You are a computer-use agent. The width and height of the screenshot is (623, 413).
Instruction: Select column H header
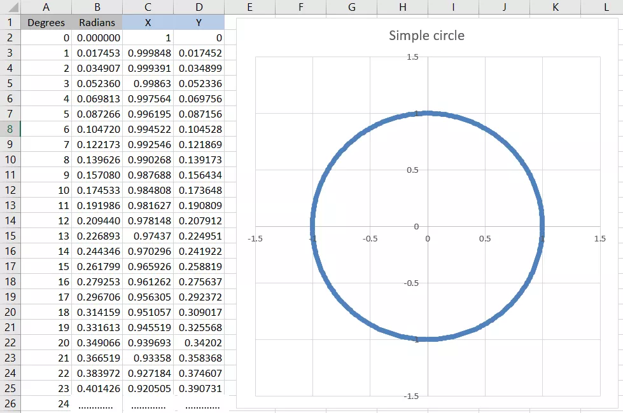click(x=402, y=7)
